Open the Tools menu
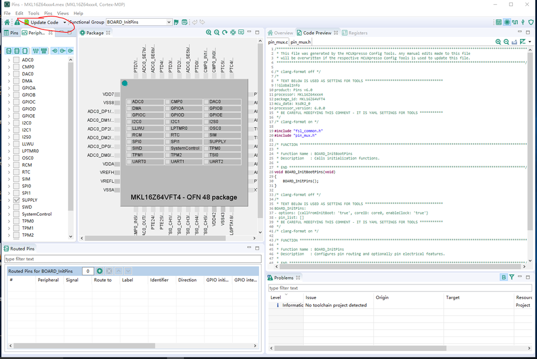The height and width of the screenshot is (359, 537). pyautogui.click(x=33, y=13)
